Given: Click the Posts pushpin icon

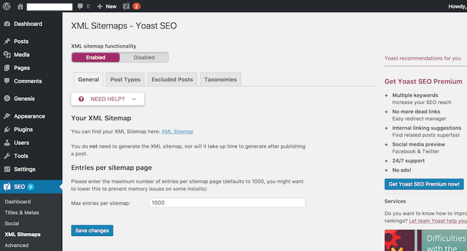Looking at the screenshot, I should (x=7, y=41).
